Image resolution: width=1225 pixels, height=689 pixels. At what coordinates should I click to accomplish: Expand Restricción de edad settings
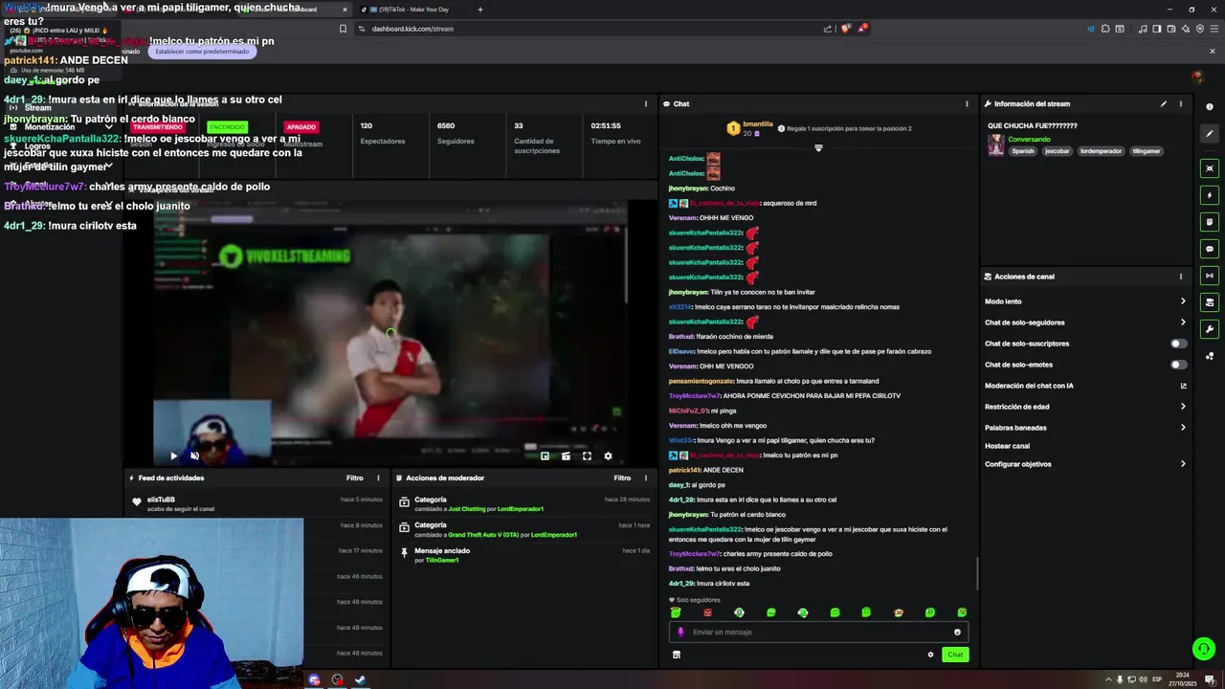tap(1086, 407)
